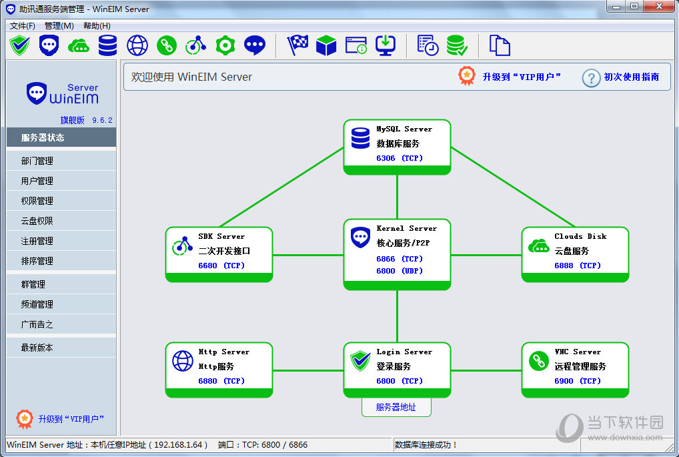The width and height of the screenshot is (679, 457).
Task: Click MySQL port 6306 (TCP) text
Action: point(400,158)
